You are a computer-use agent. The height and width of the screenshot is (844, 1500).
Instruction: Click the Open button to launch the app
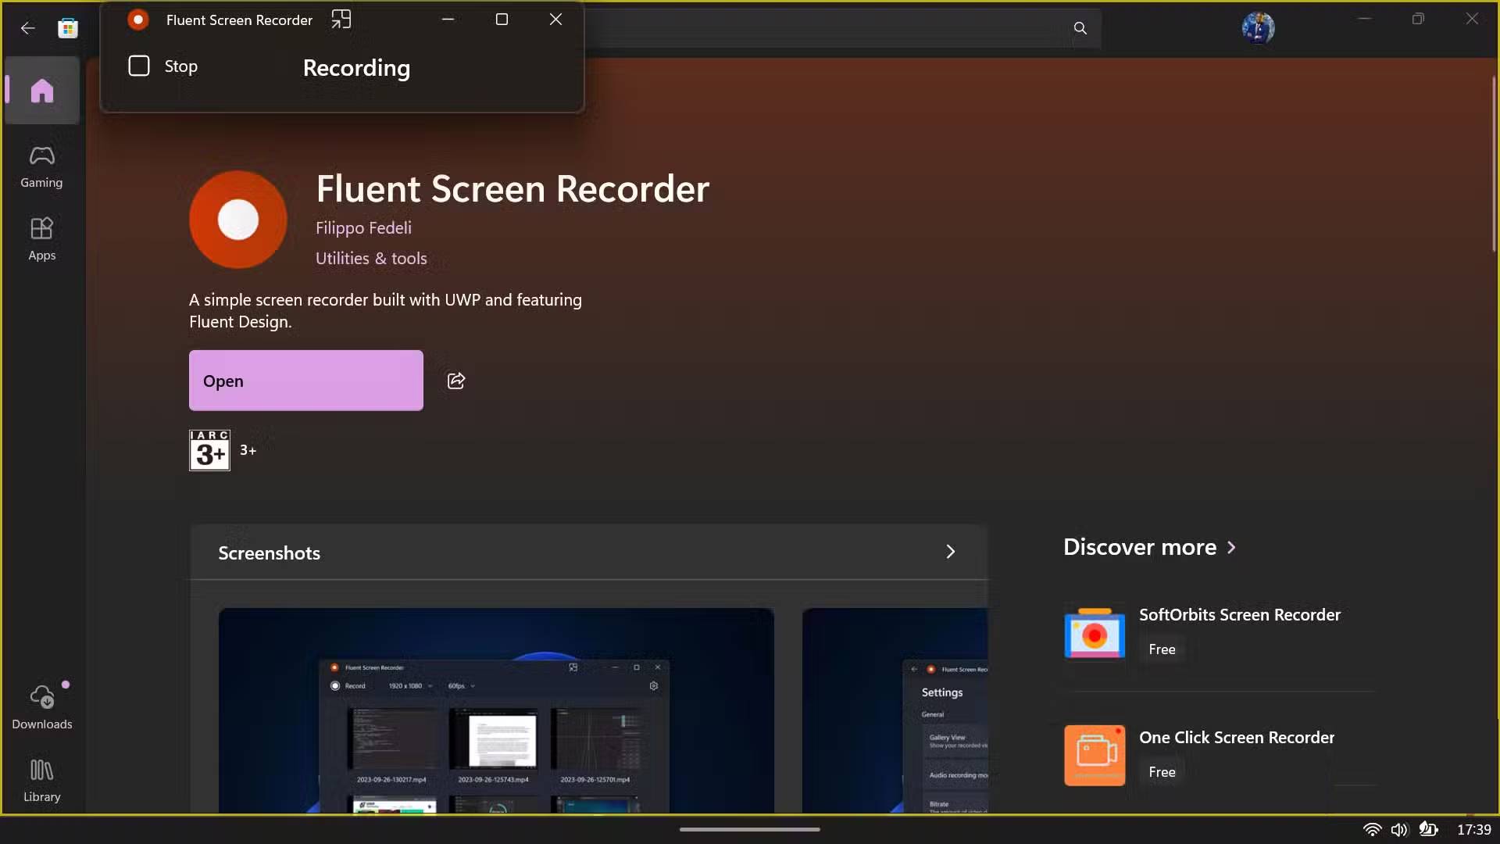pos(305,381)
